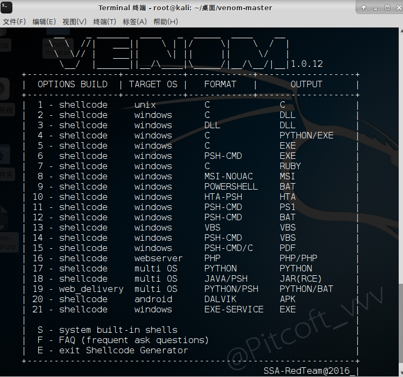Click the PHP/PHP output text

(299, 259)
